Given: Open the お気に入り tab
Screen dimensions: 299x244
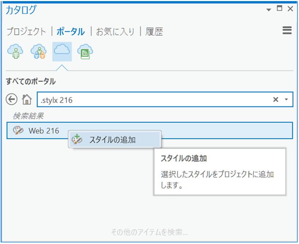Looking at the screenshot, I should [x=115, y=31].
